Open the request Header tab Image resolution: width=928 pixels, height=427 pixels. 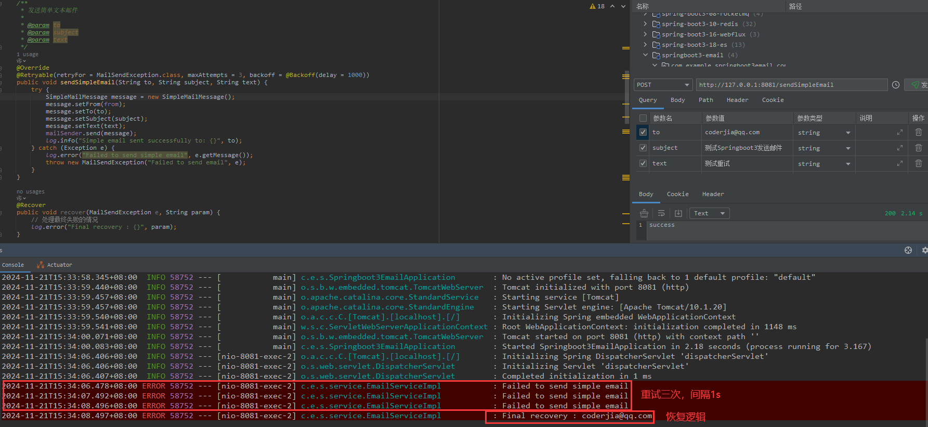click(x=737, y=100)
